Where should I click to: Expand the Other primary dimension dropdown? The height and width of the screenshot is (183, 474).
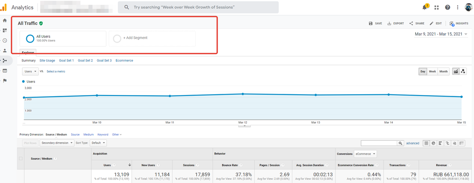[117, 134]
